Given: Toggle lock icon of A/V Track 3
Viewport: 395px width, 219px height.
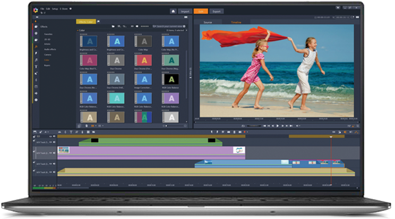Looking at the screenshot, I should pos(34,162).
